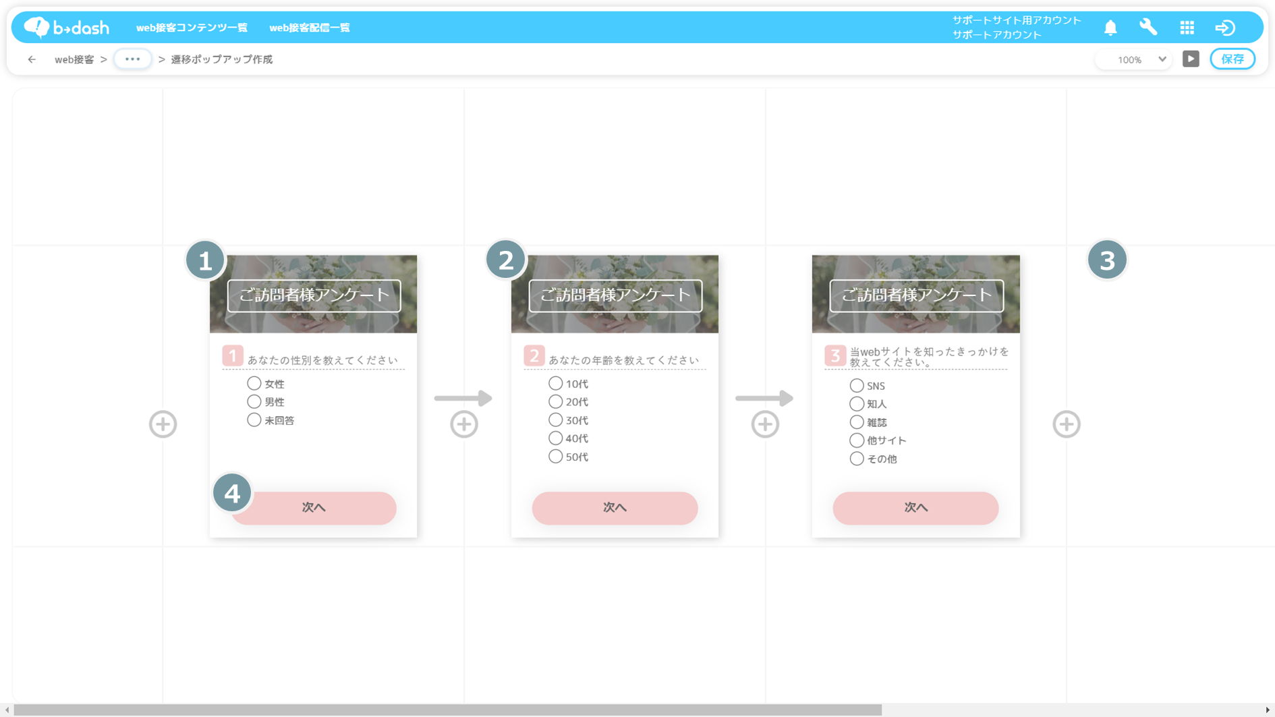Screen dimensions: 1275x717
Task: Select the 知人 radio button
Action: coord(857,403)
